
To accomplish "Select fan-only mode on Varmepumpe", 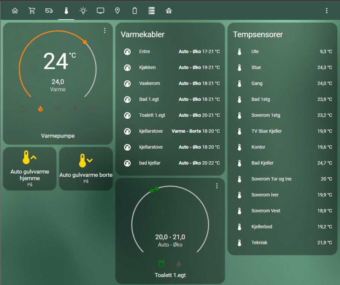I will (92, 109).
